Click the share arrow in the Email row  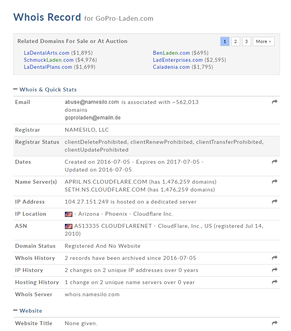[x=274, y=102]
